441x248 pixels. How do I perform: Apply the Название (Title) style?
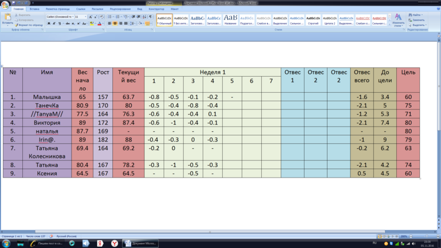tap(230, 20)
